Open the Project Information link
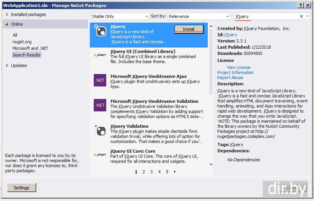 tap(235, 72)
